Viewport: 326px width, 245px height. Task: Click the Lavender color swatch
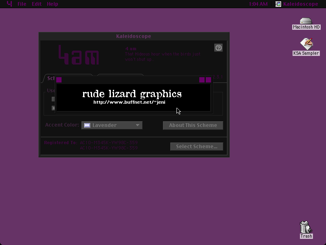(x=87, y=125)
